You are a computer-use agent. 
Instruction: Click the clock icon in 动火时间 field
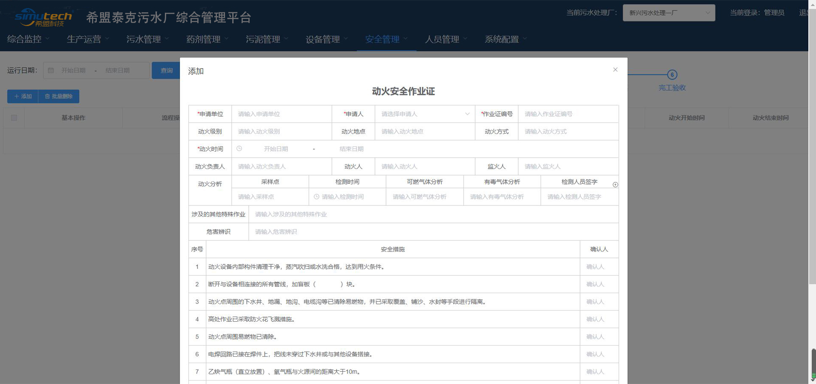click(239, 149)
